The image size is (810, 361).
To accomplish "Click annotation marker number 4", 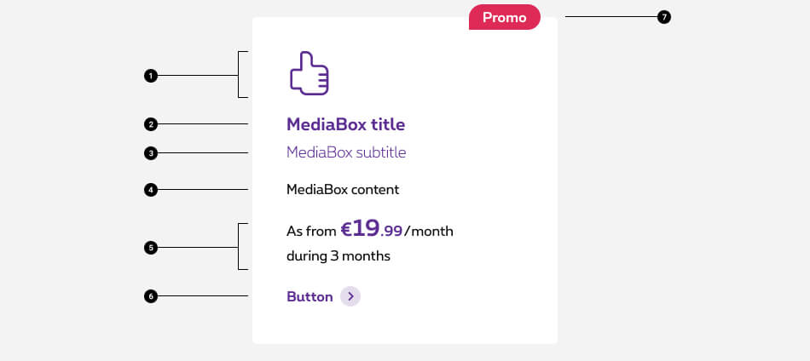I will 150,190.
